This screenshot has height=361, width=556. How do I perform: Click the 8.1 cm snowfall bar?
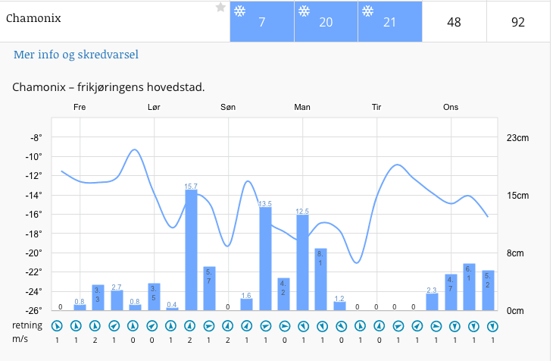pyautogui.click(x=320, y=279)
